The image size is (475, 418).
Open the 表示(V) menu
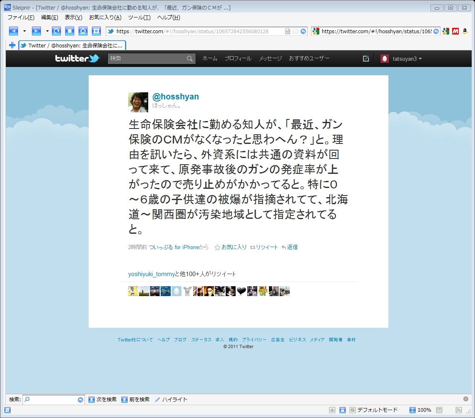click(x=74, y=17)
